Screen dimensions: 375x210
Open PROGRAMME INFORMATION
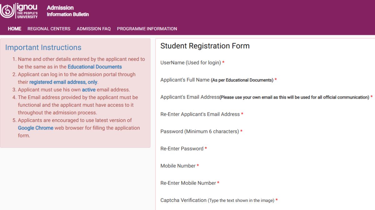[x=147, y=29]
